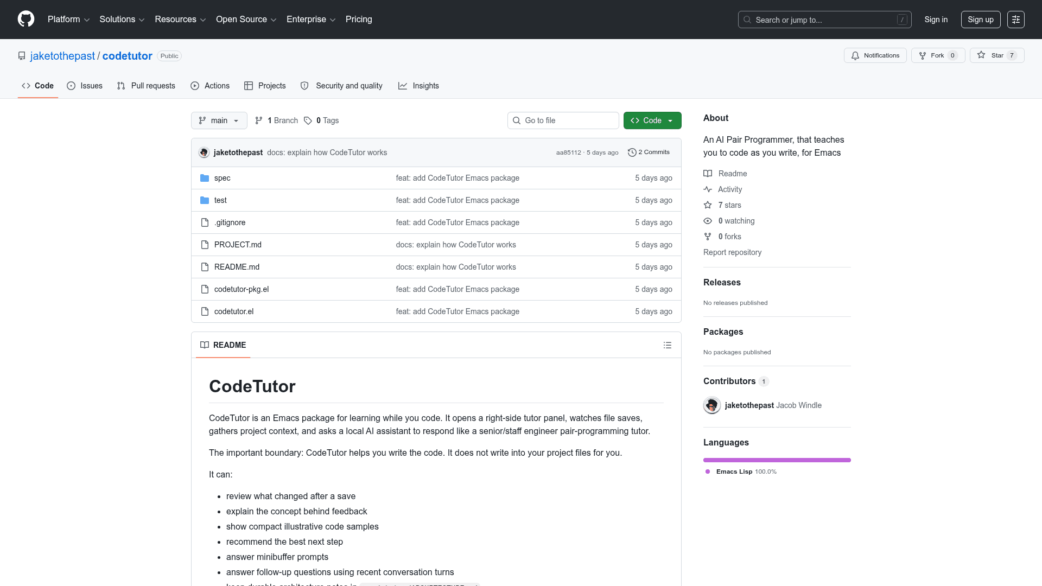Open commit hash aa85112
Image resolution: width=1042 pixels, height=586 pixels.
(x=568, y=152)
